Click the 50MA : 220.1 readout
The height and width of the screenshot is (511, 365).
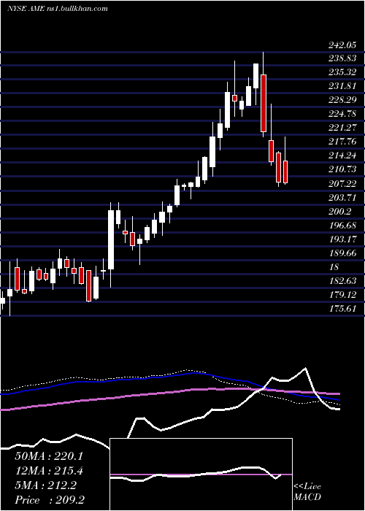pyautogui.click(x=49, y=456)
